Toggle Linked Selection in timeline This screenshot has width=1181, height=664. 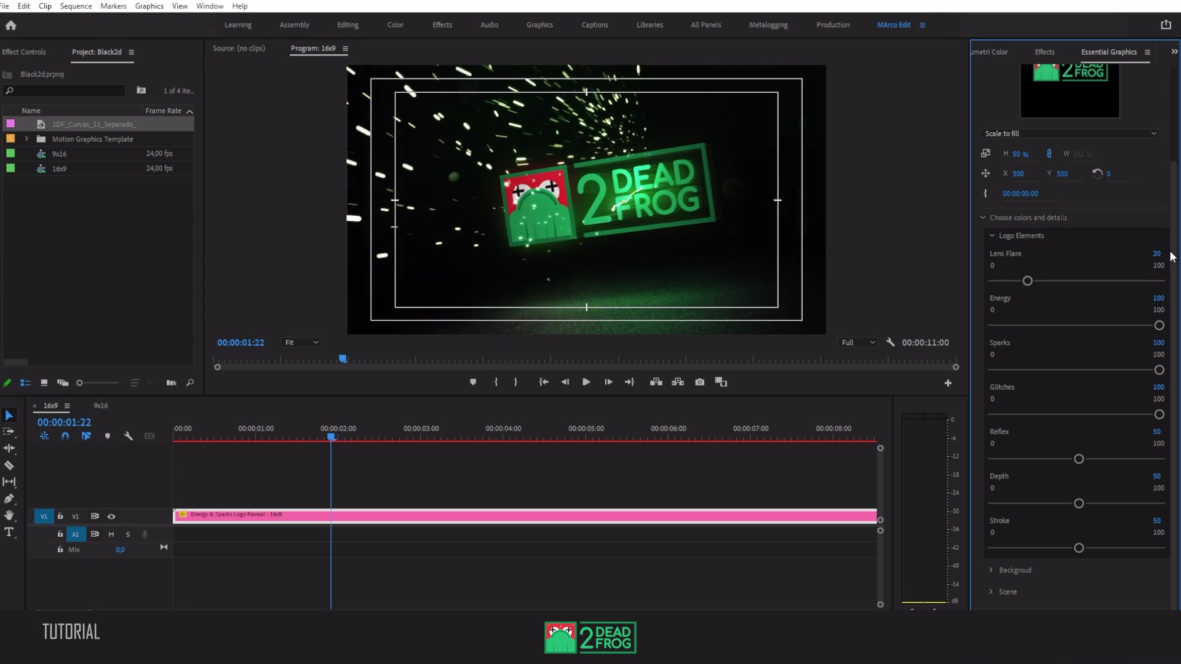[86, 436]
